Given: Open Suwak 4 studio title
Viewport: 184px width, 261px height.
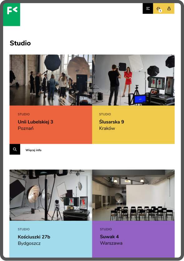Looking at the screenshot, I should point(109,237).
